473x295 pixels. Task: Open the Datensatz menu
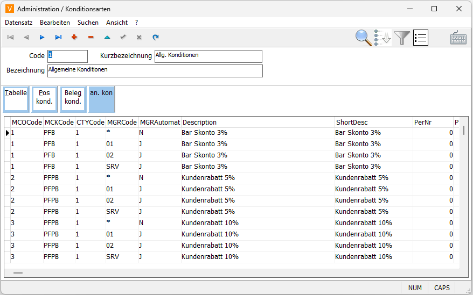pyautogui.click(x=19, y=23)
